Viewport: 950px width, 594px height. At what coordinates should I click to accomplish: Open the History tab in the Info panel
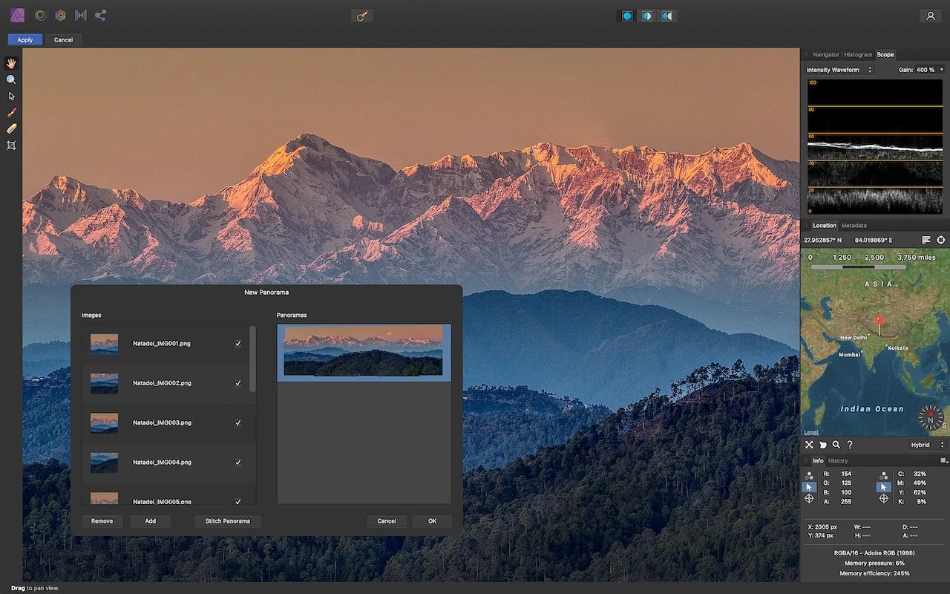coord(838,460)
